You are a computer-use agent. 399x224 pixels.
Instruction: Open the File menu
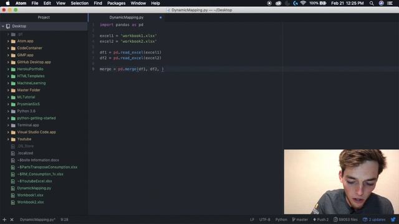click(x=35, y=3)
